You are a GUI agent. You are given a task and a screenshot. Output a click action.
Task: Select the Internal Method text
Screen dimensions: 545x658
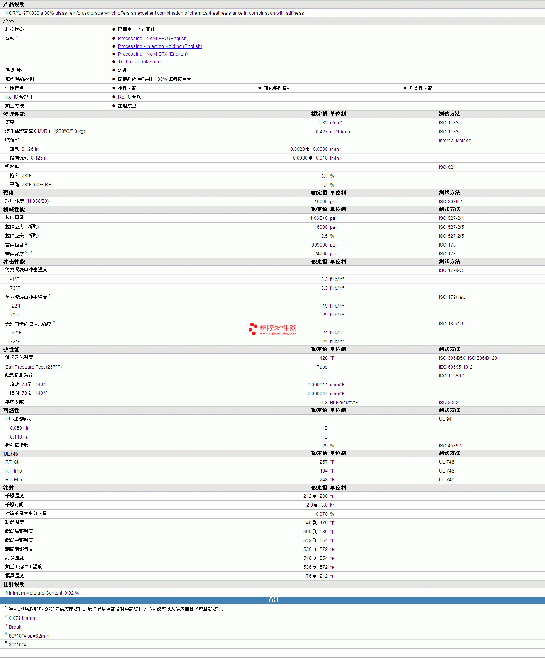click(455, 141)
